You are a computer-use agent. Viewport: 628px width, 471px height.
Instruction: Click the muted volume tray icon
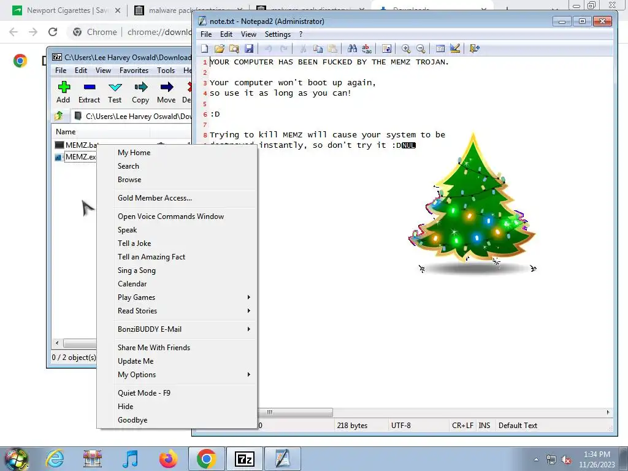566,460
